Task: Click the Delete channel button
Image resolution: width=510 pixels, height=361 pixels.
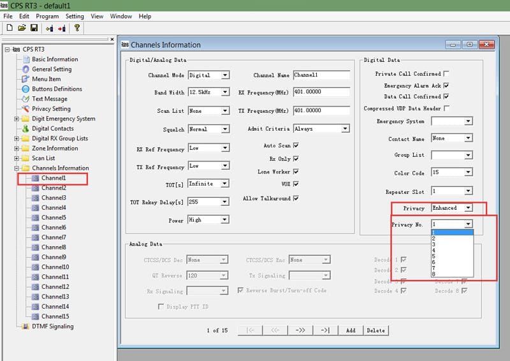Action: pyautogui.click(x=375, y=330)
